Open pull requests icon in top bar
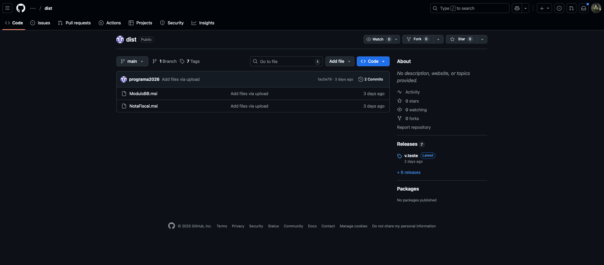The width and height of the screenshot is (604, 265). 571,8
